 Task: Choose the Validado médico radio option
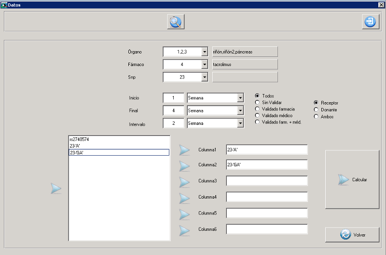pyautogui.click(x=257, y=116)
